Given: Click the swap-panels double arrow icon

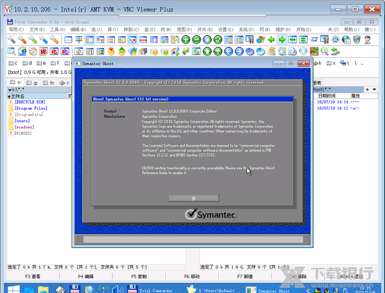Looking at the screenshot, I should pyautogui.click(x=293, y=40).
